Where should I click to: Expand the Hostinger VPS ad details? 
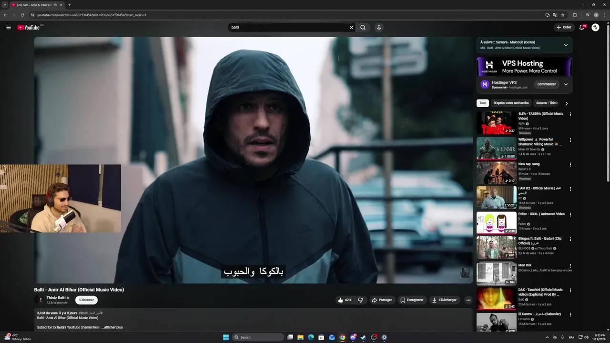click(566, 84)
